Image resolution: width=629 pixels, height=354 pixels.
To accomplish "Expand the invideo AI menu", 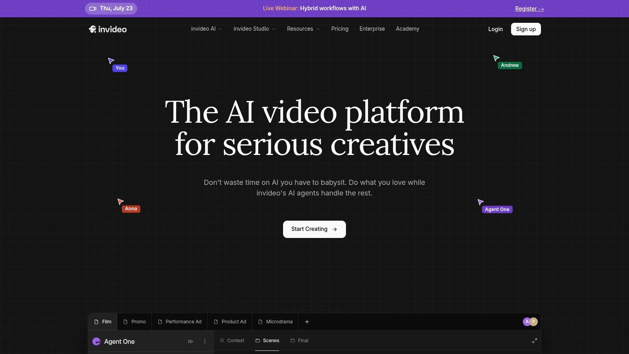I will tap(206, 29).
